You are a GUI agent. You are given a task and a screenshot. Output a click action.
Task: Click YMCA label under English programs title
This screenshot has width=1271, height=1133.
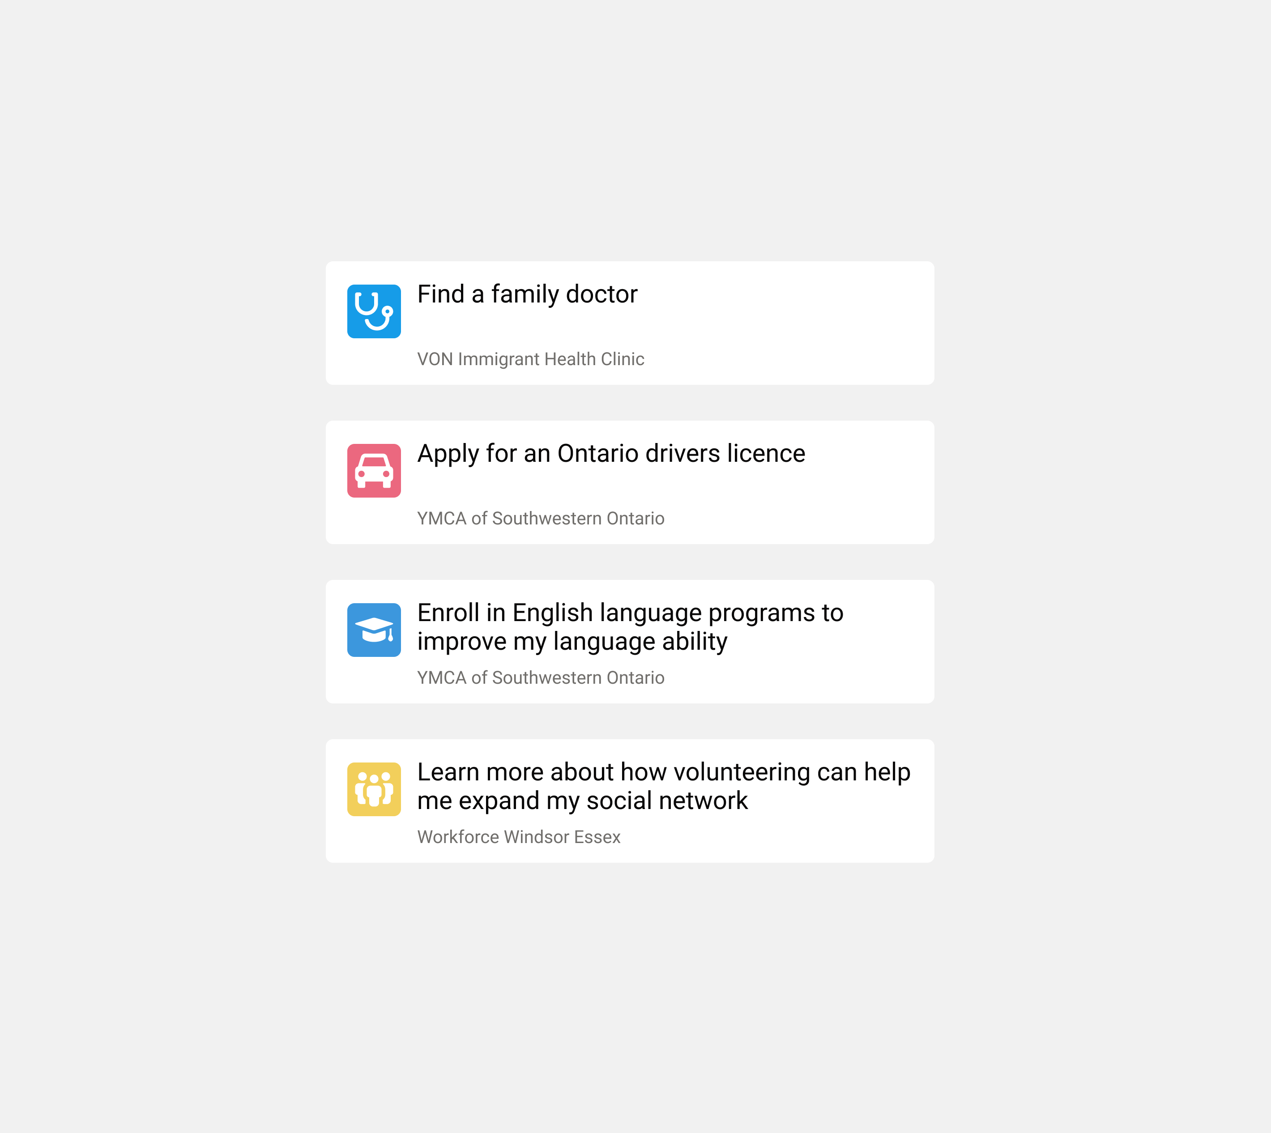pos(541,678)
